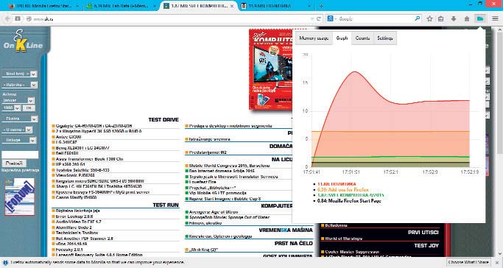Open the FORUM thumbnail image
Screen dimensions: 503x268
coord(20,197)
